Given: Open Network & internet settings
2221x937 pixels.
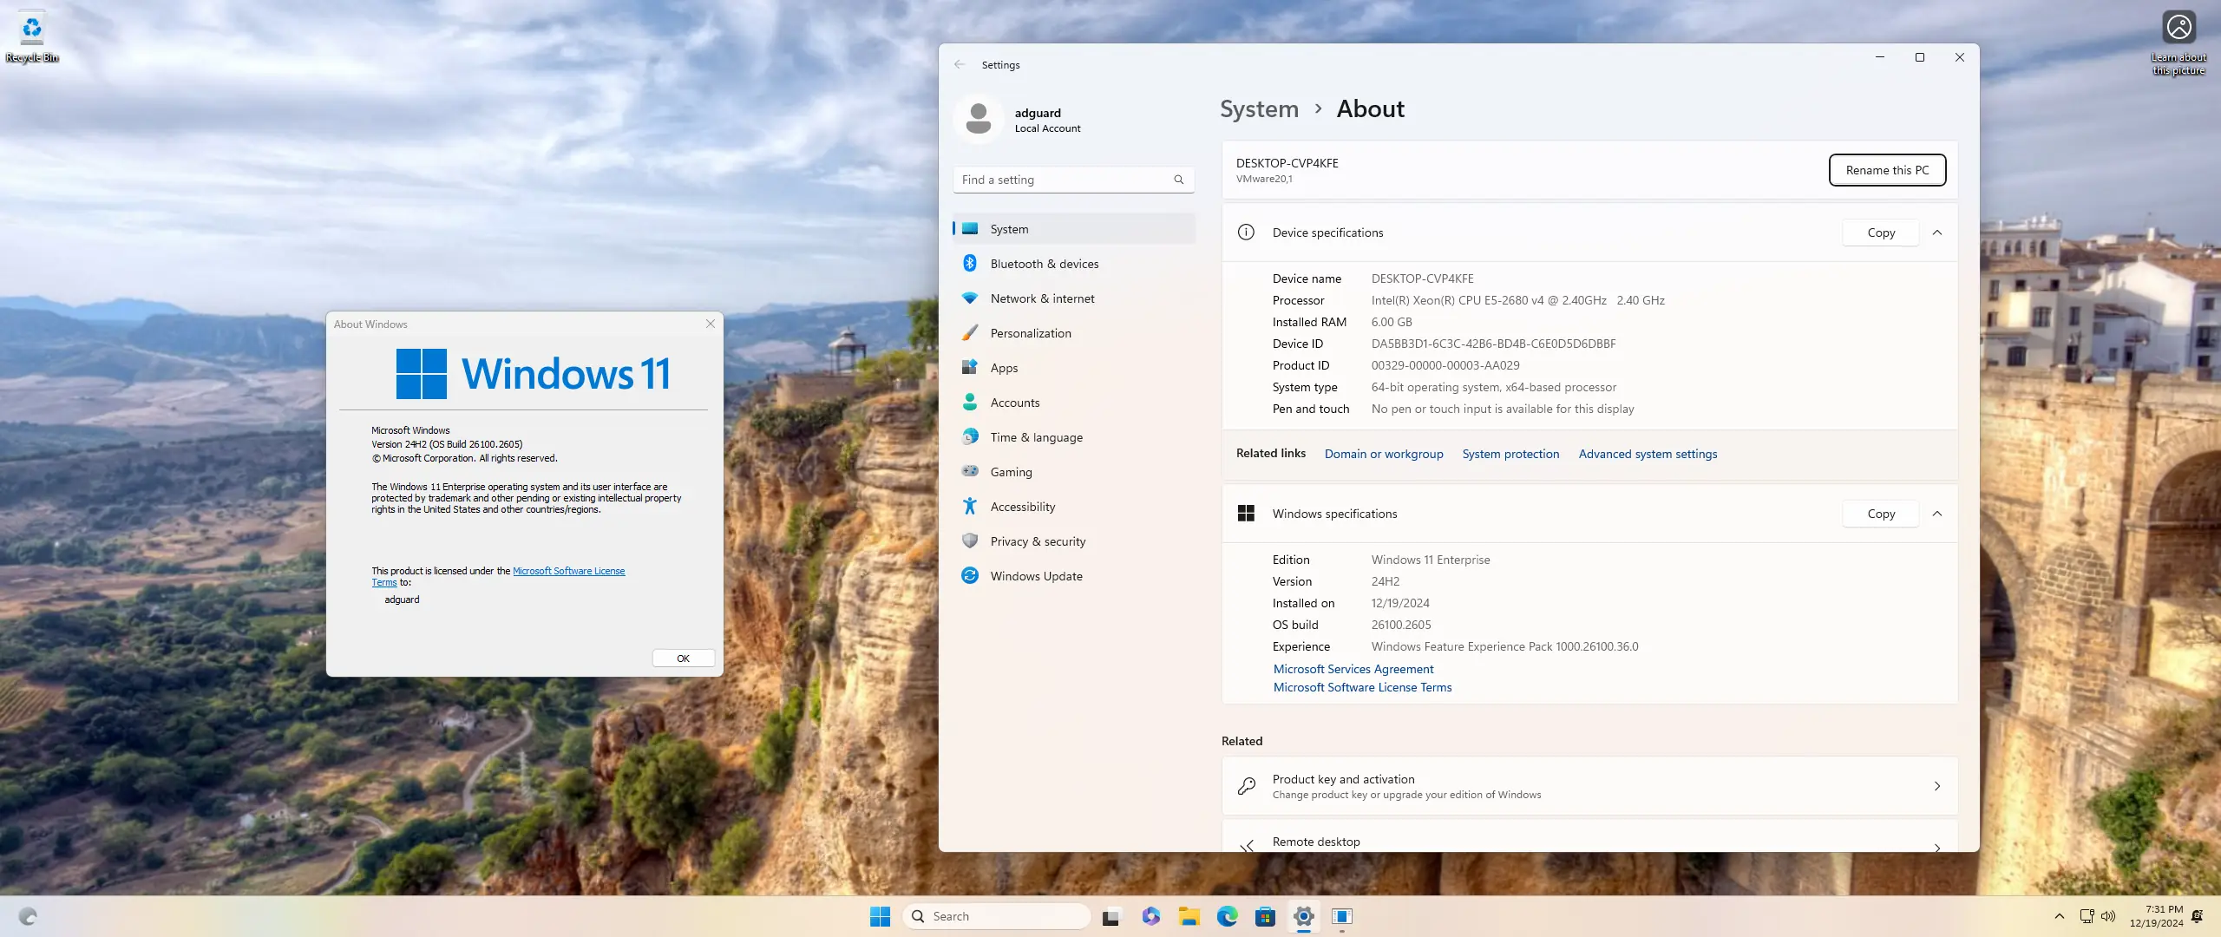Looking at the screenshot, I should [x=1042, y=298].
